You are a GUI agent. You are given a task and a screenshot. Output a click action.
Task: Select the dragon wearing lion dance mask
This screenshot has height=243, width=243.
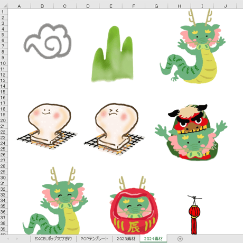click(x=191, y=132)
